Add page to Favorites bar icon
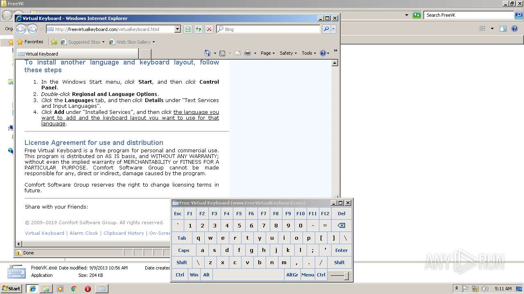 coord(54,42)
